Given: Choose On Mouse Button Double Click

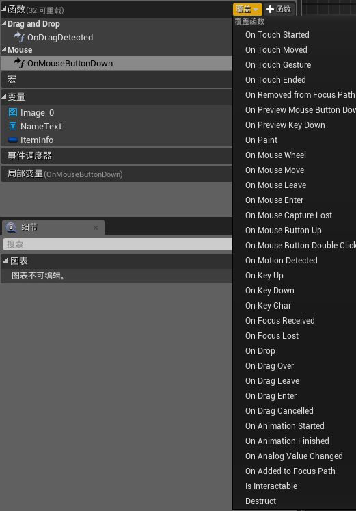Looking at the screenshot, I should pyautogui.click(x=301, y=245).
